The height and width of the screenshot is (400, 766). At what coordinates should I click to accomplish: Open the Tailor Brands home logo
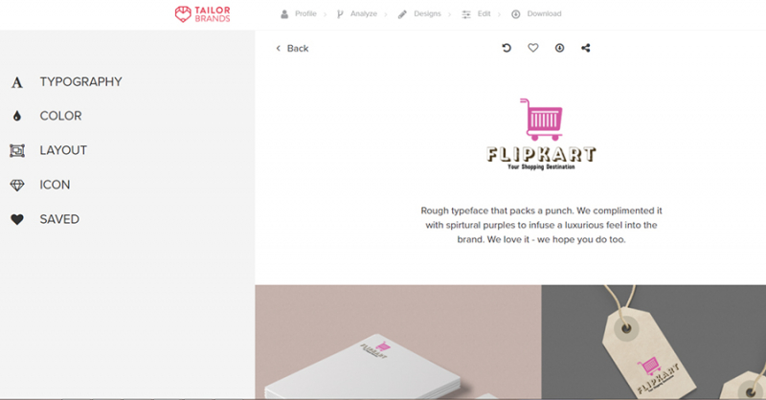[203, 14]
